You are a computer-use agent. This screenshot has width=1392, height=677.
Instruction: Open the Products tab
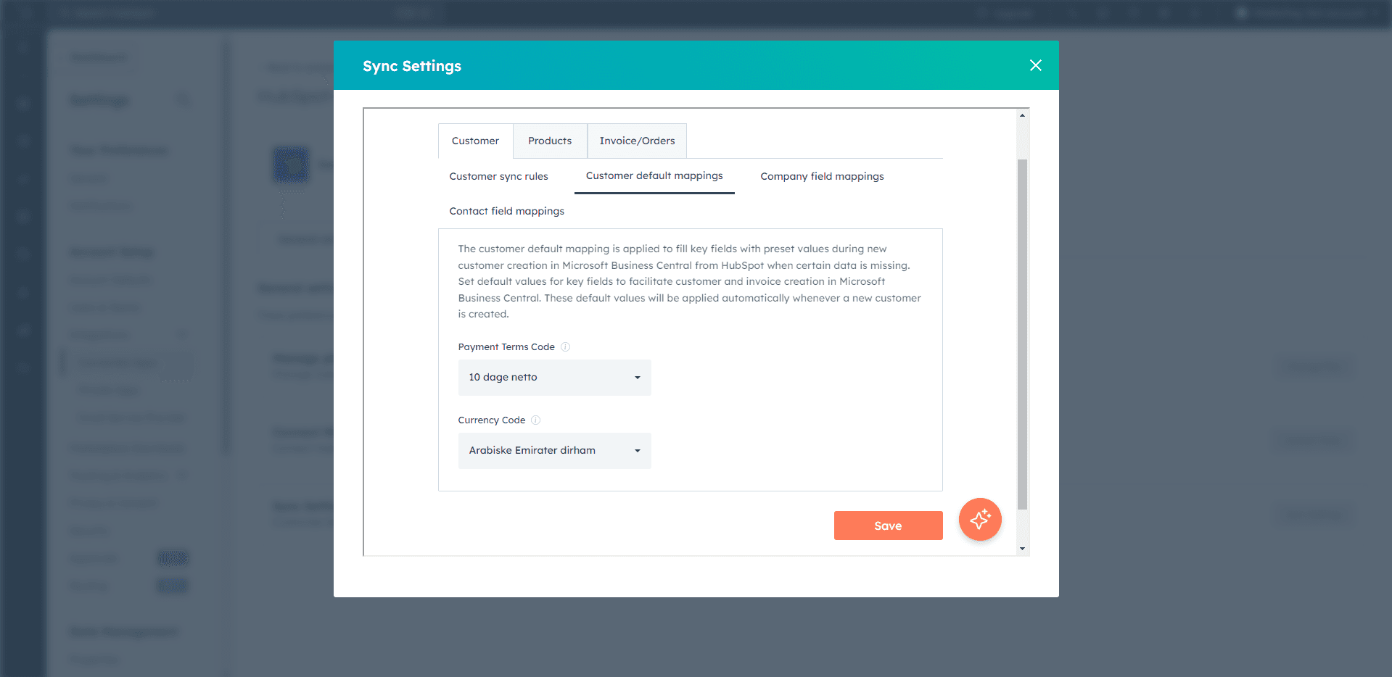(x=550, y=141)
